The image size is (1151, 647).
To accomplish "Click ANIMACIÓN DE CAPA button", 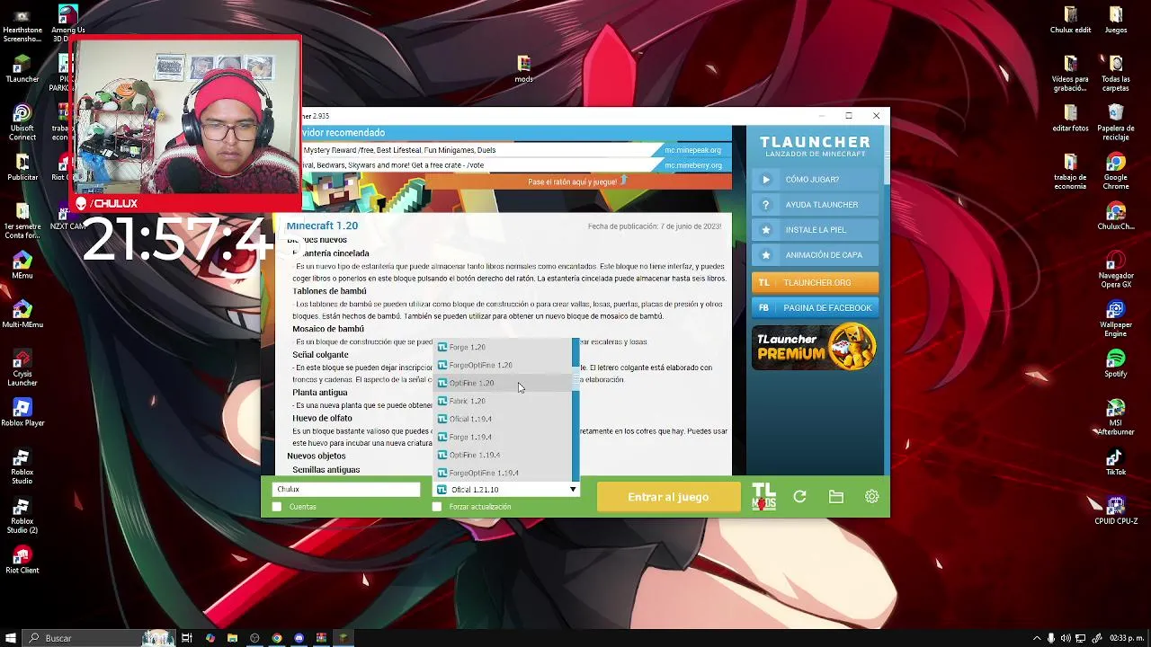I will coord(816,255).
